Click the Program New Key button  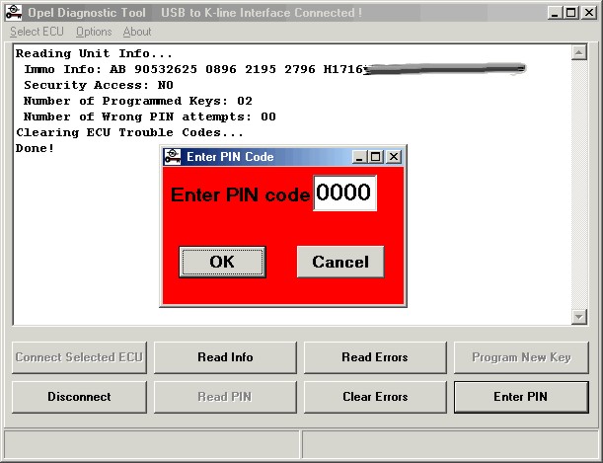[x=521, y=357]
